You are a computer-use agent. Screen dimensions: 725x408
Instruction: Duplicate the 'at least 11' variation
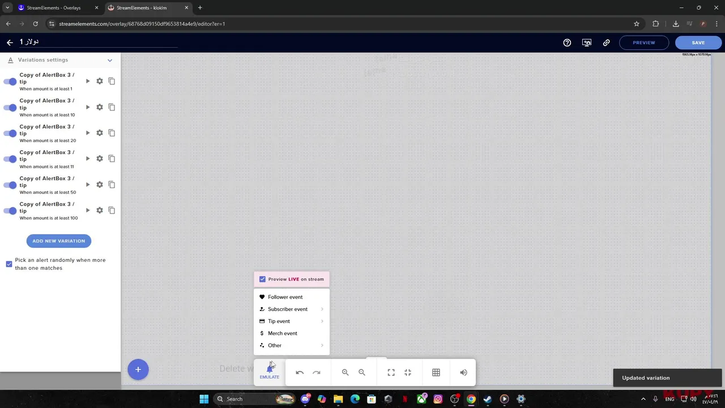[x=112, y=159]
